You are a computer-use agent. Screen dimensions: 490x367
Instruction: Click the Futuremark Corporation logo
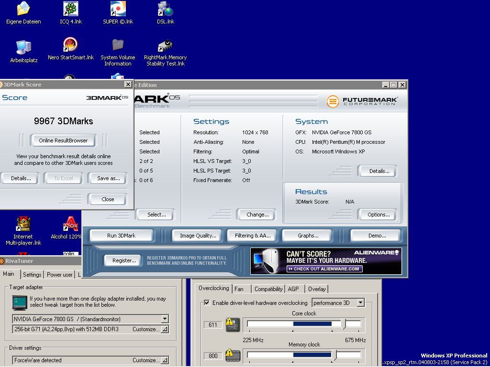pyautogui.click(x=362, y=101)
